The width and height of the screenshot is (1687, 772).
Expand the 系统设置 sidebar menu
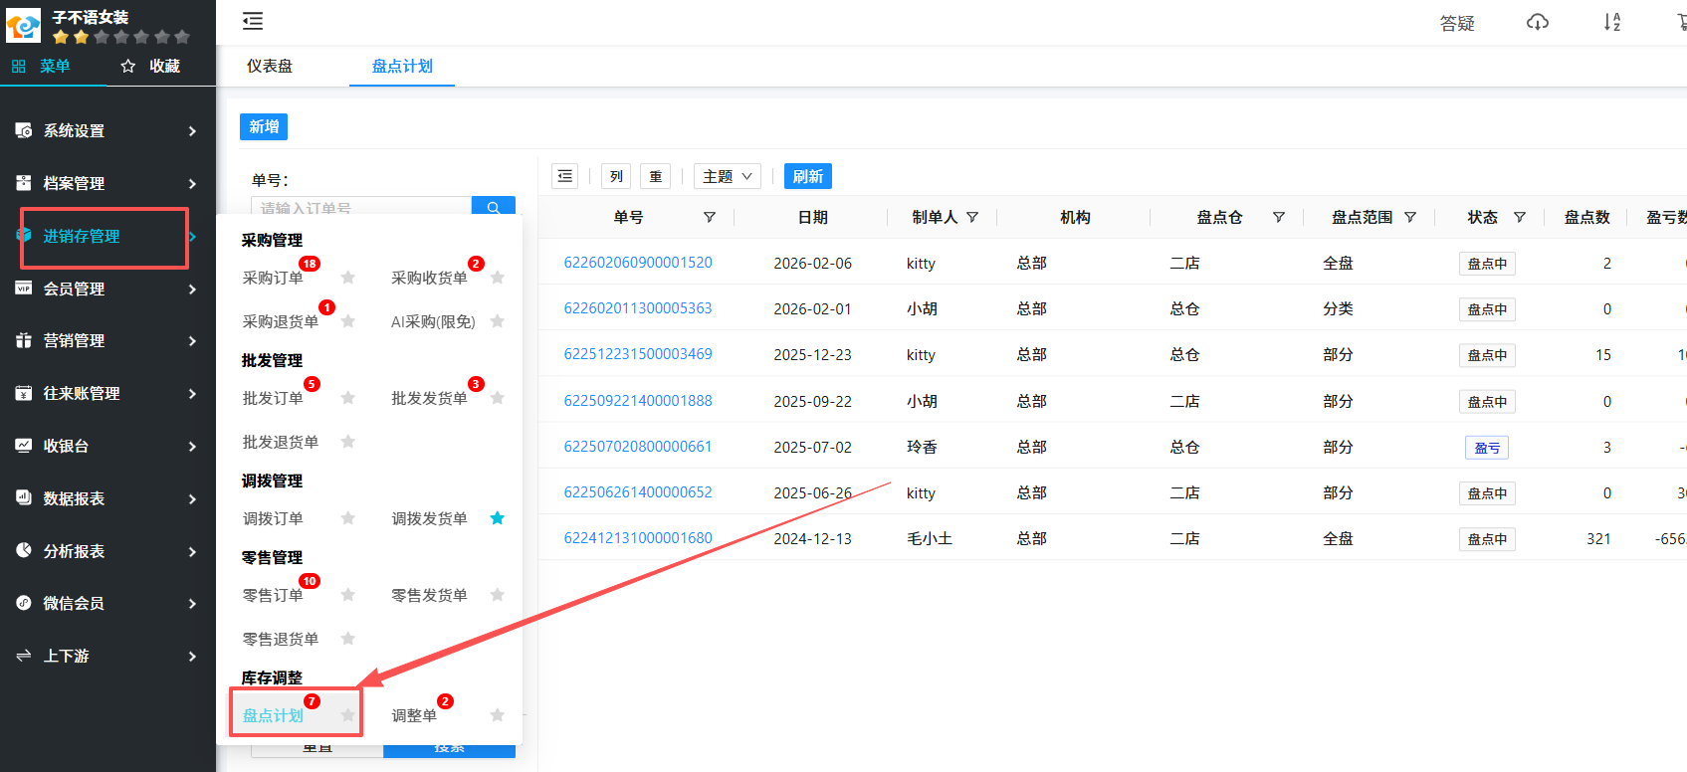(x=107, y=131)
